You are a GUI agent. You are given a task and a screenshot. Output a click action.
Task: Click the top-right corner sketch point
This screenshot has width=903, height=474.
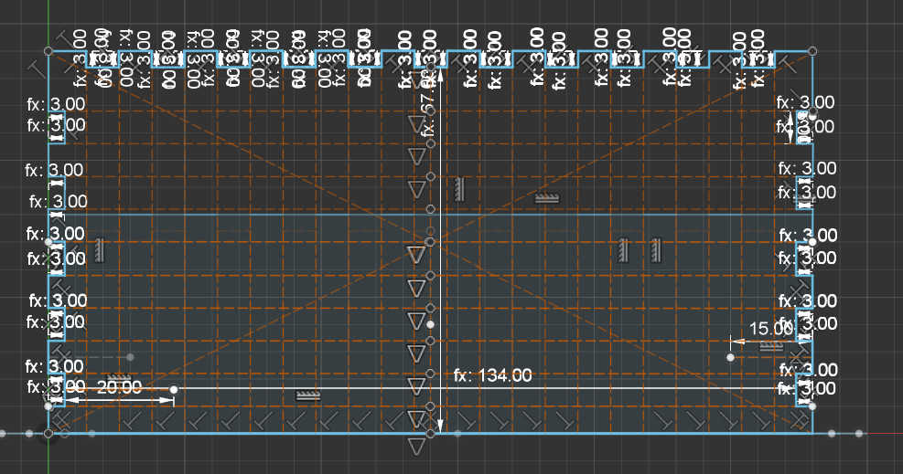(813, 51)
